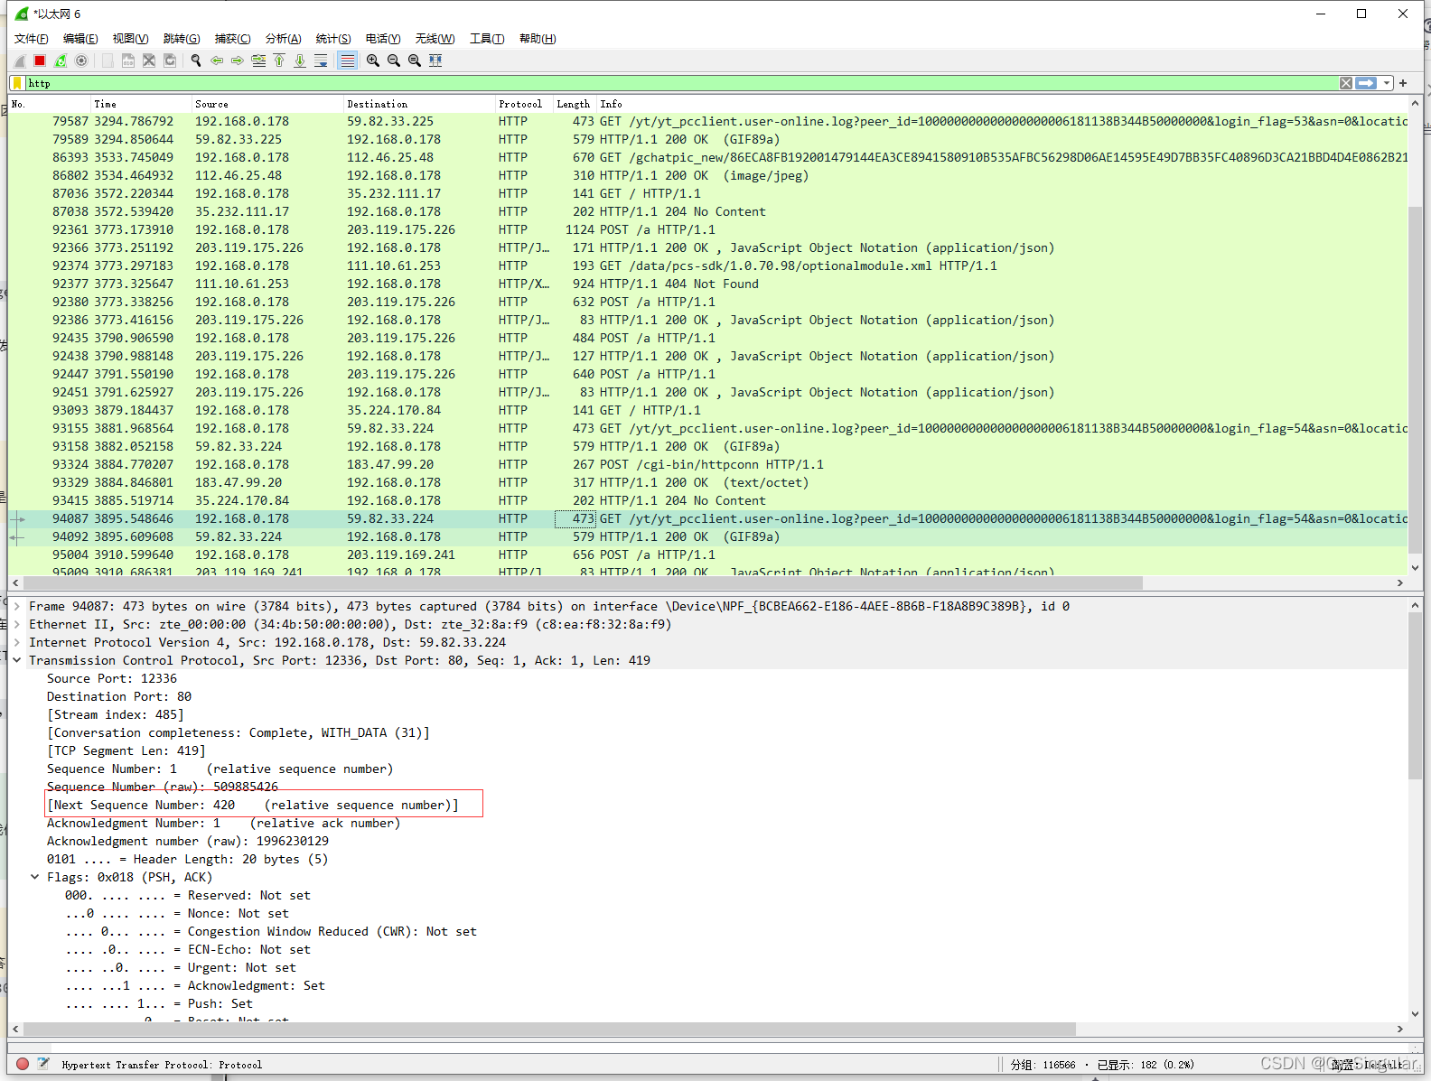Restart the current capture
The height and width of the screenshot is (1081, 1431).
(61, 61)
